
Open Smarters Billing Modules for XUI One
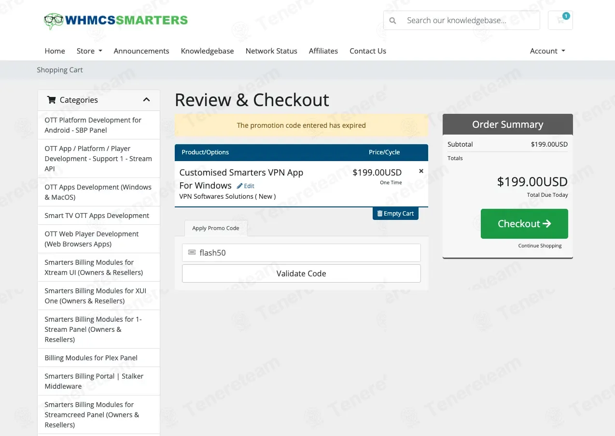pyautogui.click(x=98, y=296)
